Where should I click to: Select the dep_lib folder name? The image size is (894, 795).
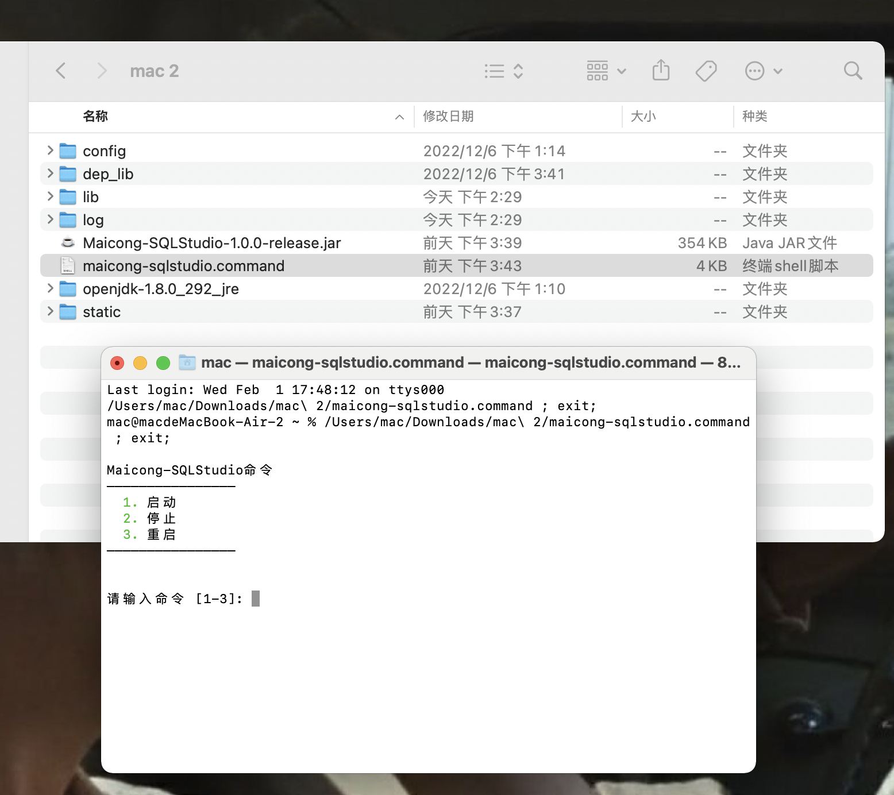[108, 173]
